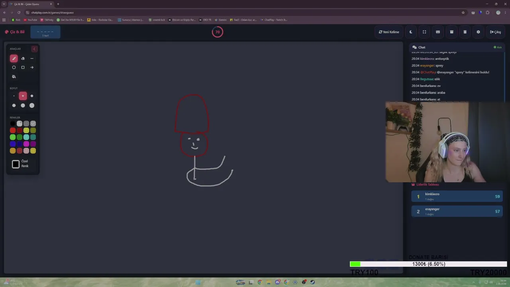510x287 pixels.
Task: Click the round 70 countdown timer
Action: point(218,32)
